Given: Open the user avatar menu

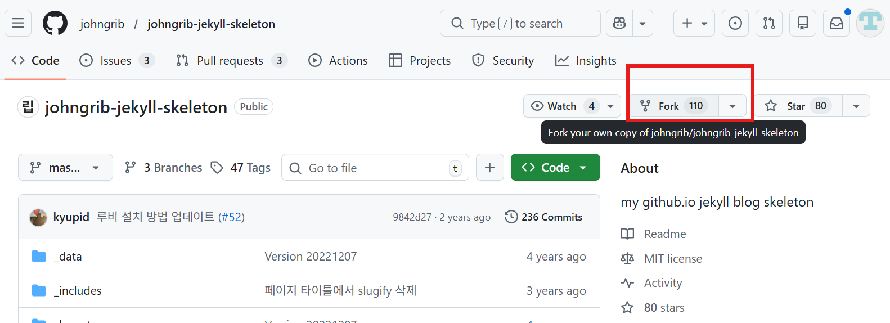Looking at the screenshot, I should [870, 23].
